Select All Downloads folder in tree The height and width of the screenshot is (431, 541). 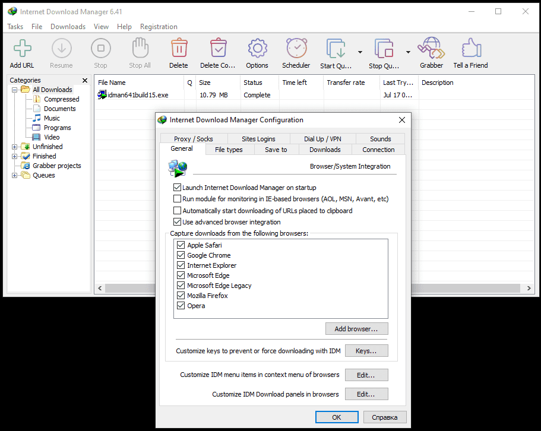tap(52, 90)
